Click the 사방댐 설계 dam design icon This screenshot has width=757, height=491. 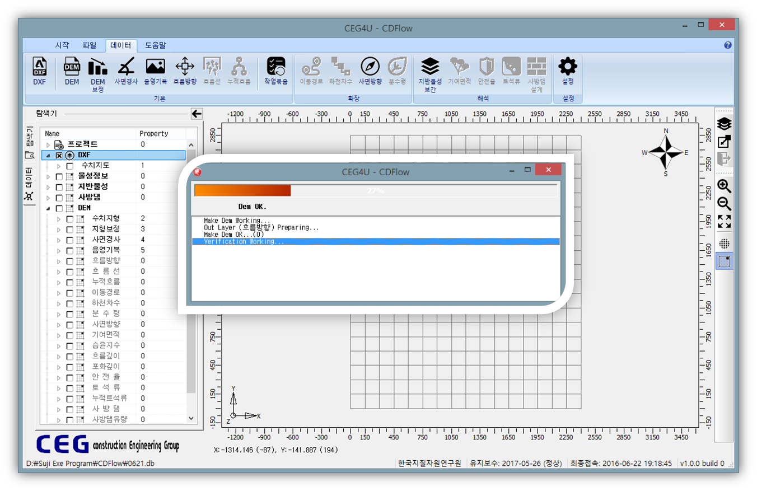click(537, 74)
